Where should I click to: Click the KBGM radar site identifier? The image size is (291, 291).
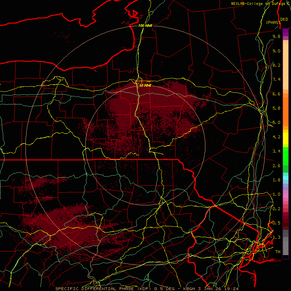coord(189,289)
